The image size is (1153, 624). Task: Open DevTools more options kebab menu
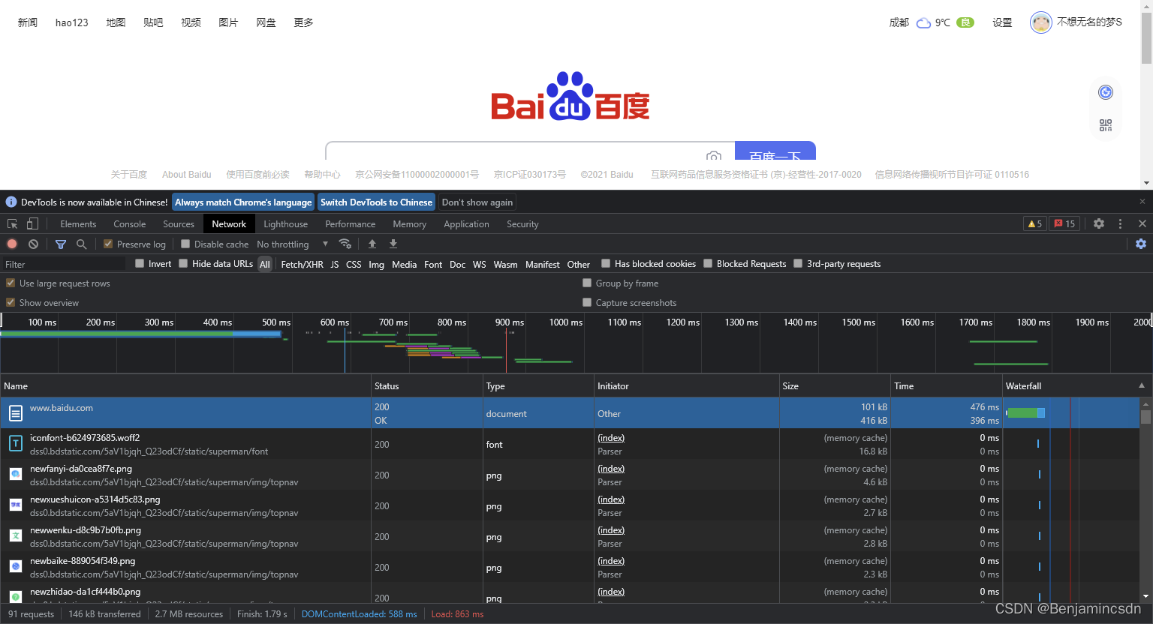[x=1120, y=223]
